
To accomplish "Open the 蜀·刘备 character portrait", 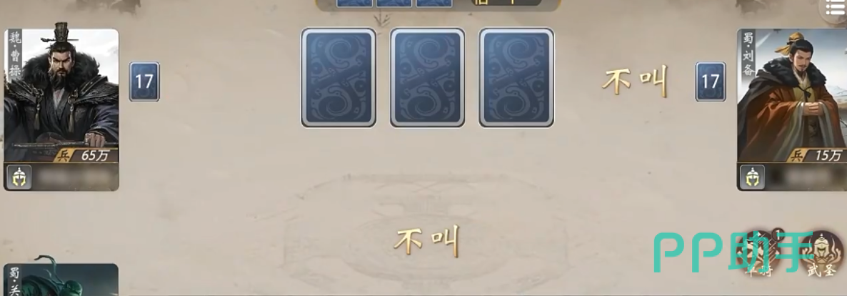I will click(x=792, y=95).
